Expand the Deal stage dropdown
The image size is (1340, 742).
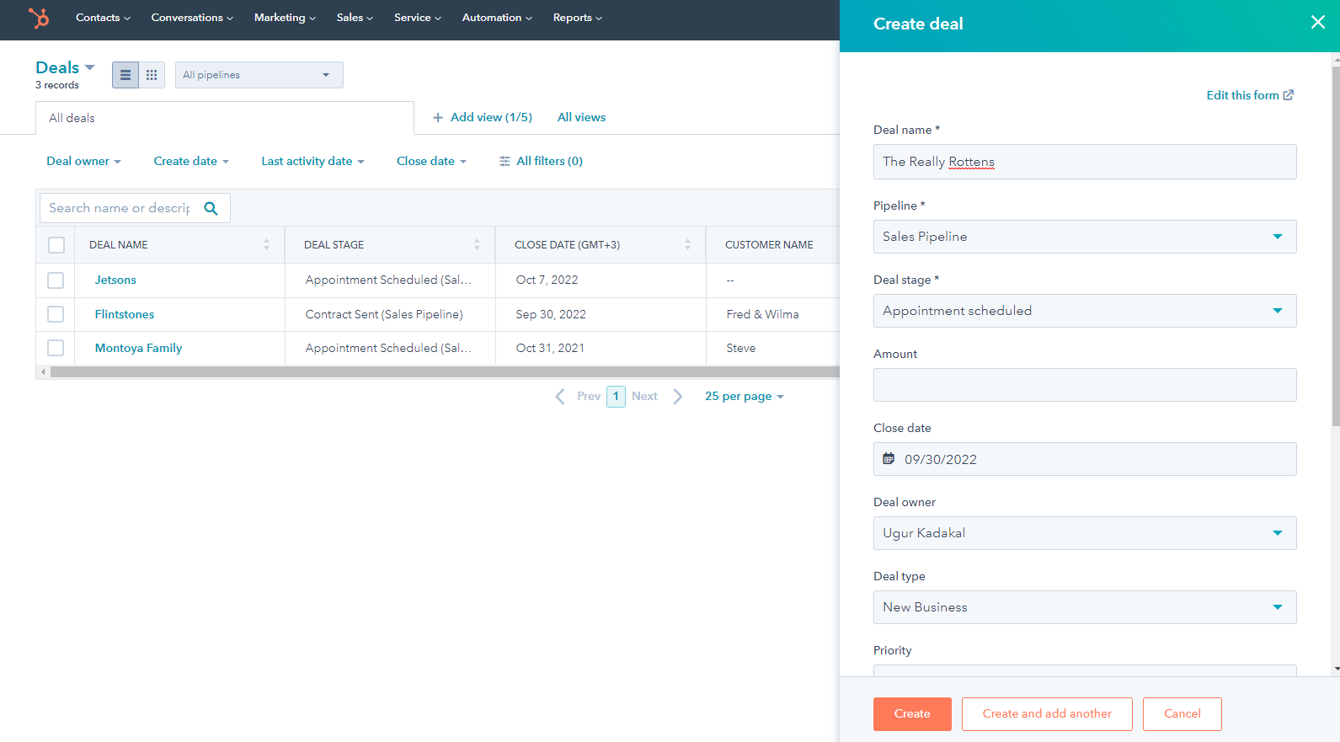(1084, 311)
